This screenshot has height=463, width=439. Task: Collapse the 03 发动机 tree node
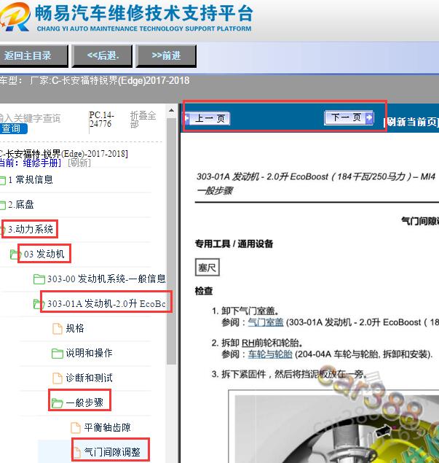tap(44, 254)
